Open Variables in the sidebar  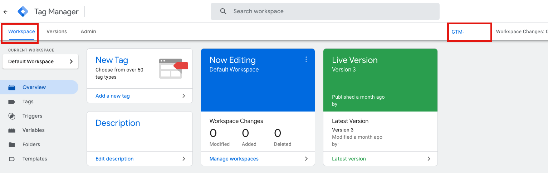[33, 130]
